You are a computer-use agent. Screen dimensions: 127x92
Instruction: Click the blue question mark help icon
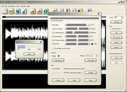coord(88,10)
